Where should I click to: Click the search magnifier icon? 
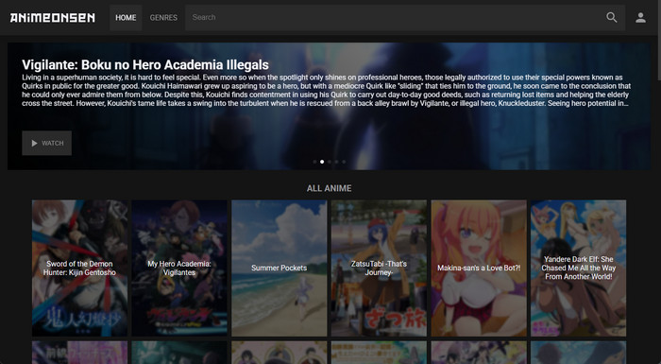(x=611, y=17)
